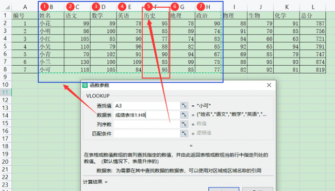This screenshot has height=191, width=335.
Task: Click total score cell 874
Action: pyautogui.click(x=313, y=62)
